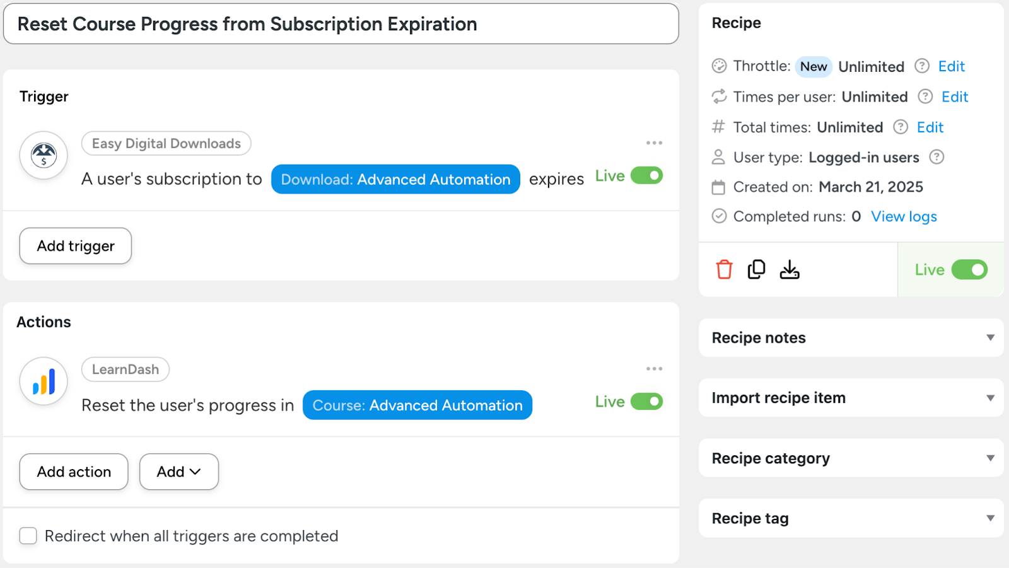Screen dimensions: 1009x568
Task: Disable the LearnDash action Live switch
Action: 646,402
